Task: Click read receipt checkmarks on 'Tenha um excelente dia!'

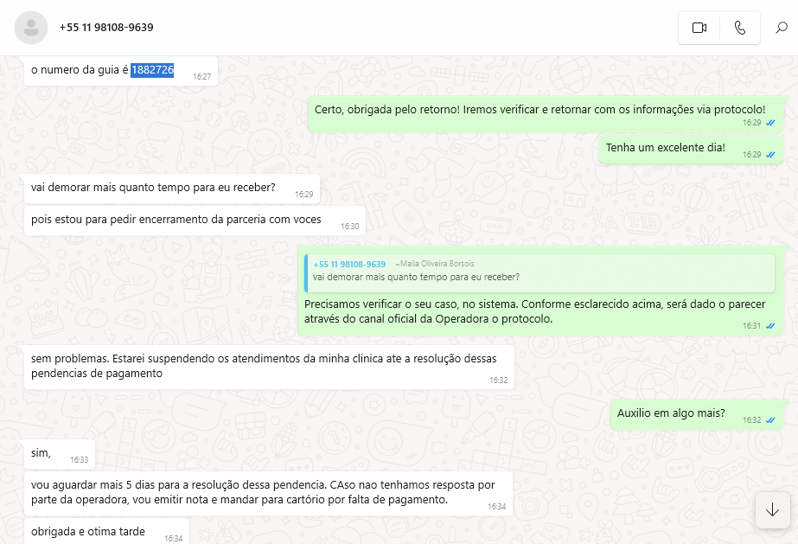Action: click(770, 155)
